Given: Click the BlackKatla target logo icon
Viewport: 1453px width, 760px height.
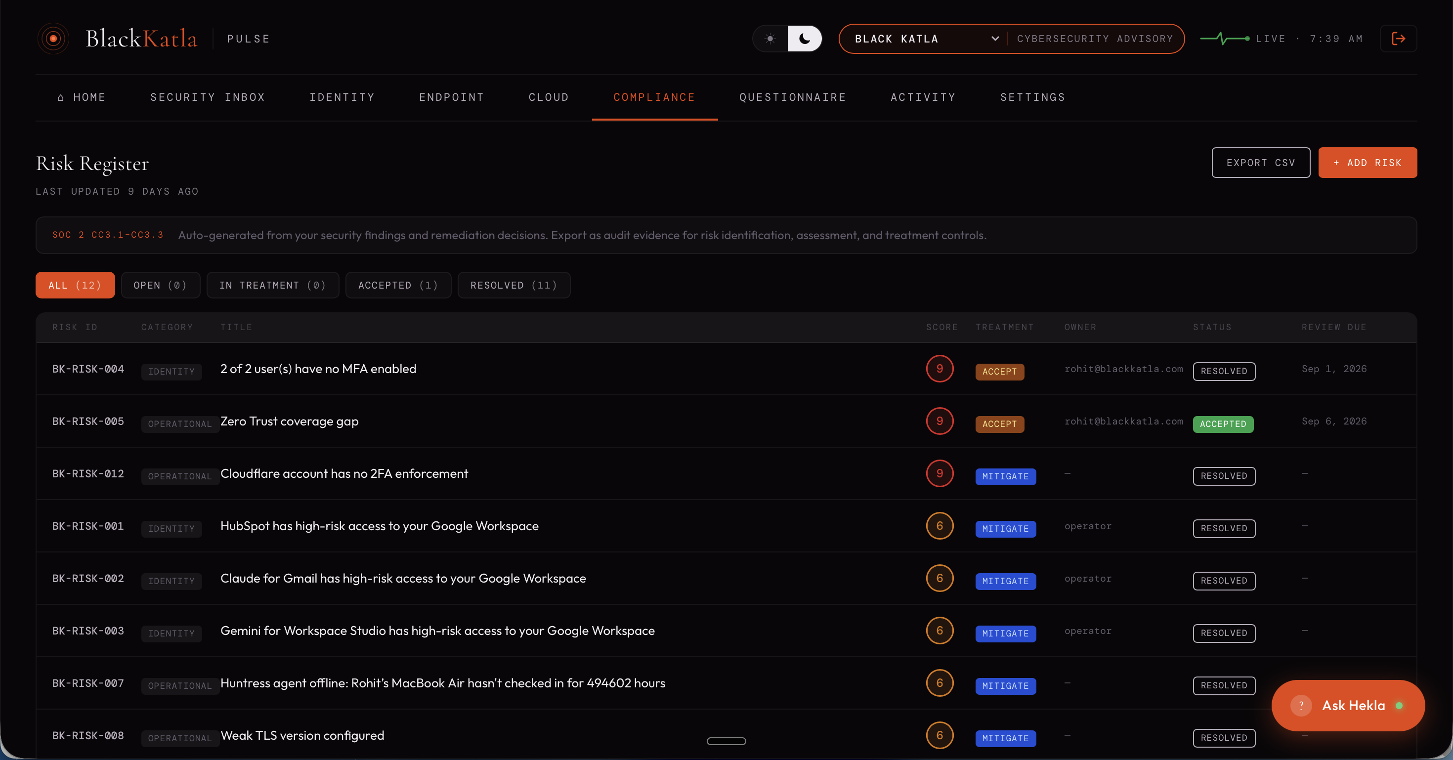Looking at the screenshot, I should tap(53, 39).
